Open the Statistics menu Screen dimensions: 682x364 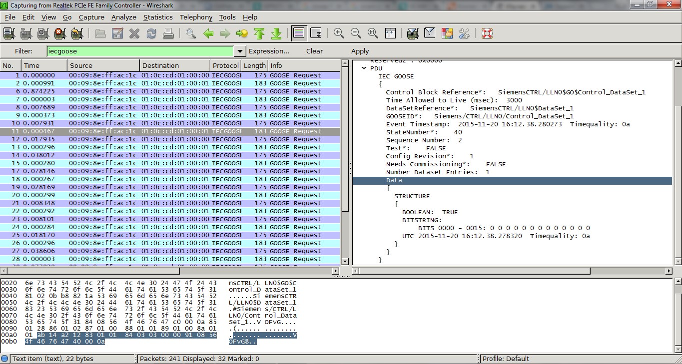(x=157, y=17)
